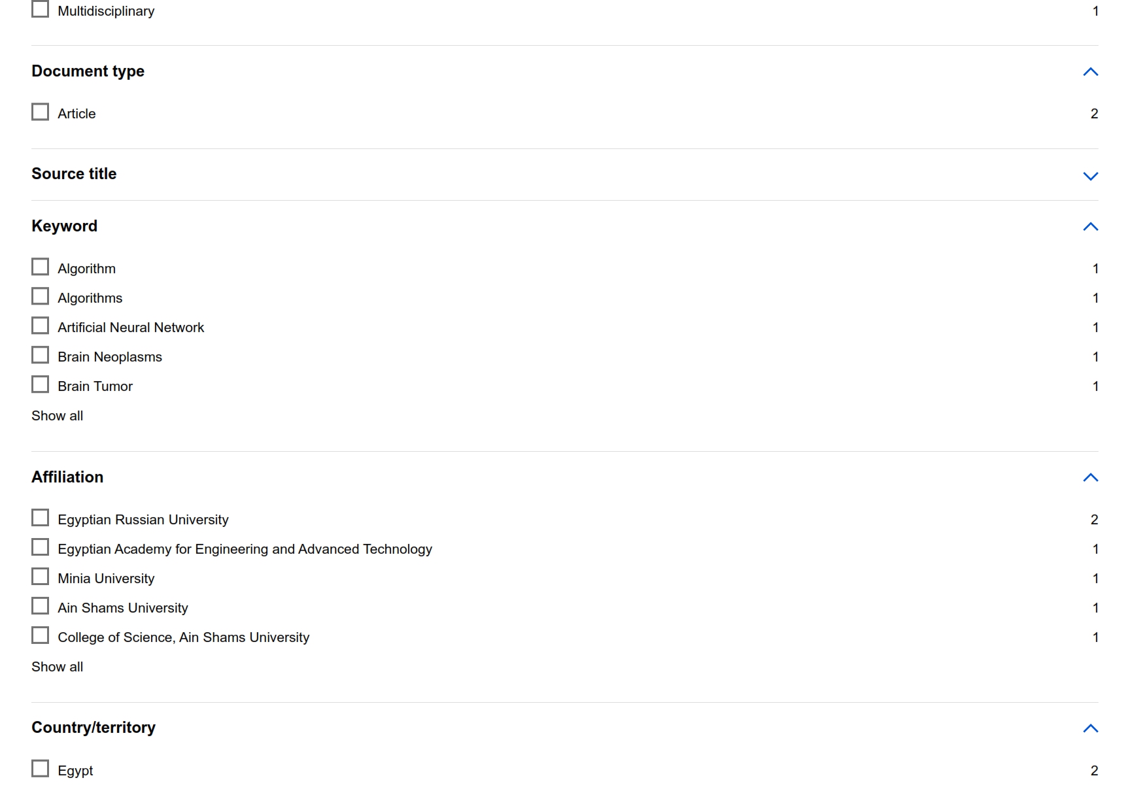Viewport: 1147px width, 810px height.
Task: Collapse the Keyword filter section
Action: [x=1090, y=227]
